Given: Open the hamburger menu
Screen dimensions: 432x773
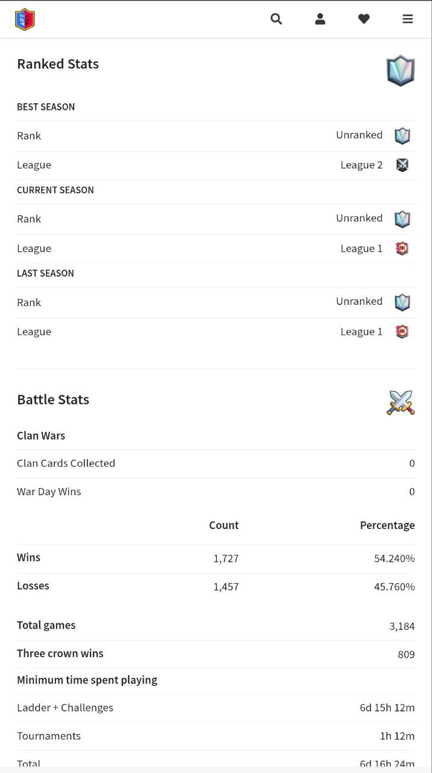Looking at the screenshot, I should (408, 19).
